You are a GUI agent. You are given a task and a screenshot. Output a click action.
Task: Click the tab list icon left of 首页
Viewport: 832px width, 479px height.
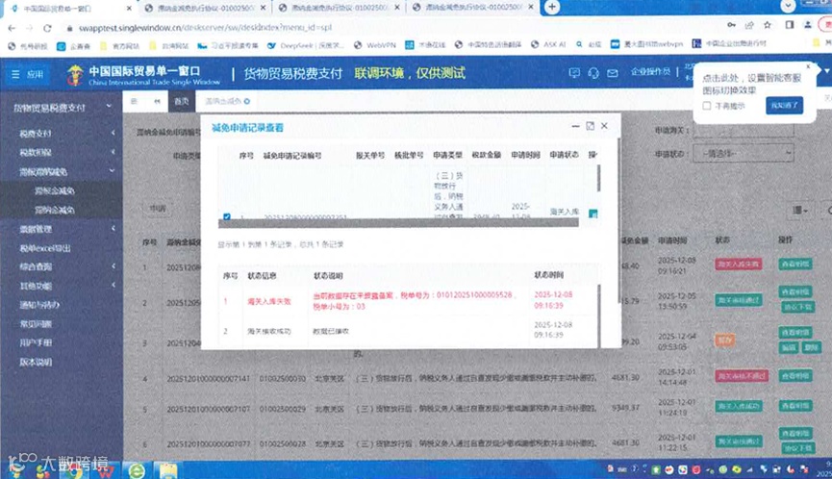tap(135, 101)
